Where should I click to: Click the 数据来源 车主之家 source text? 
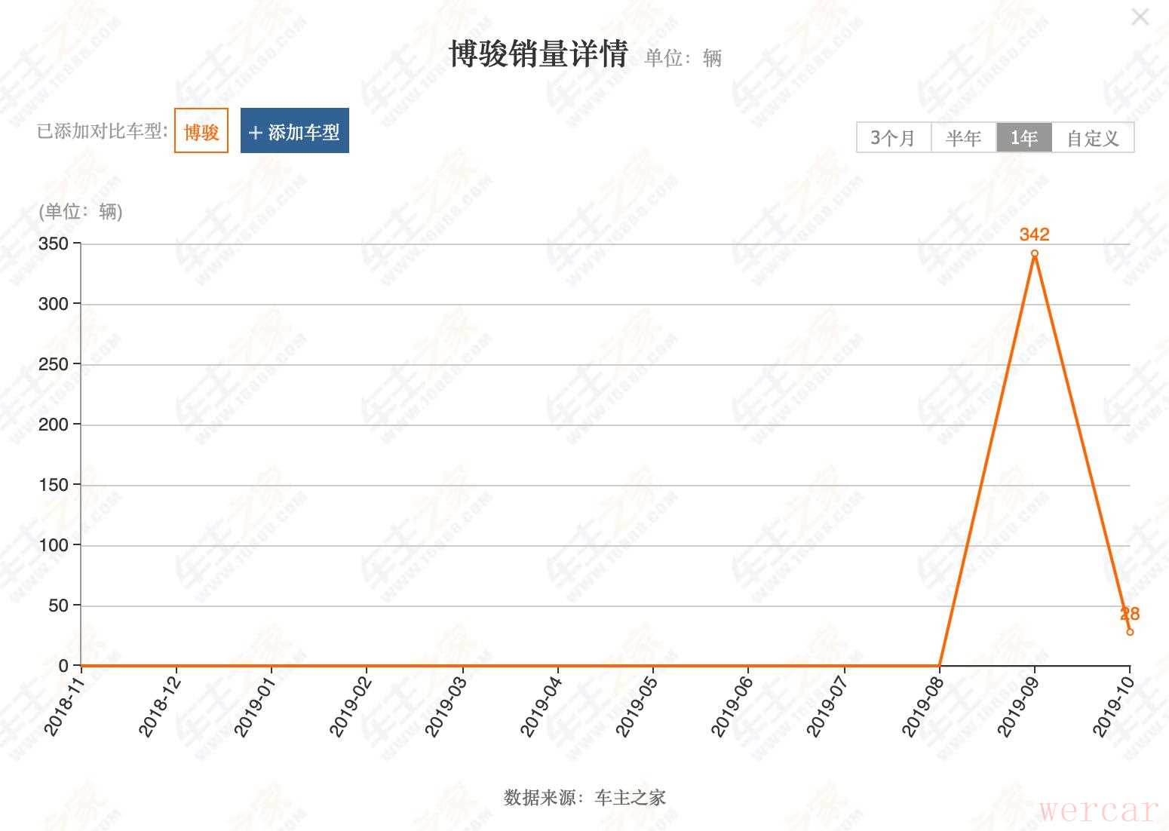pos(584,797)
